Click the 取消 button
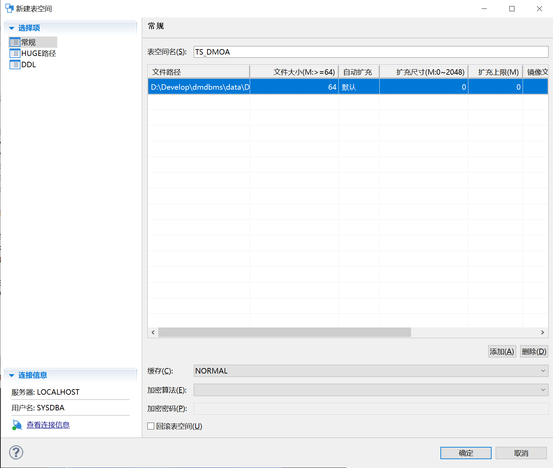This screenshot has width=553, height=468. [521, 453]
